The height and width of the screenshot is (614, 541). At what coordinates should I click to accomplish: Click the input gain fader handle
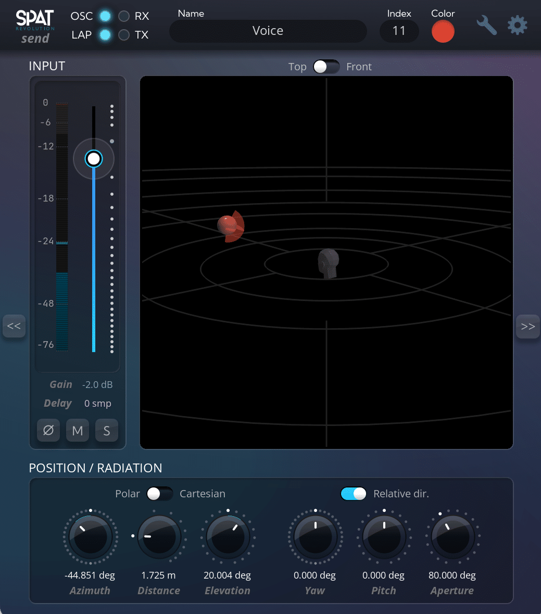[x=94, y=158]
